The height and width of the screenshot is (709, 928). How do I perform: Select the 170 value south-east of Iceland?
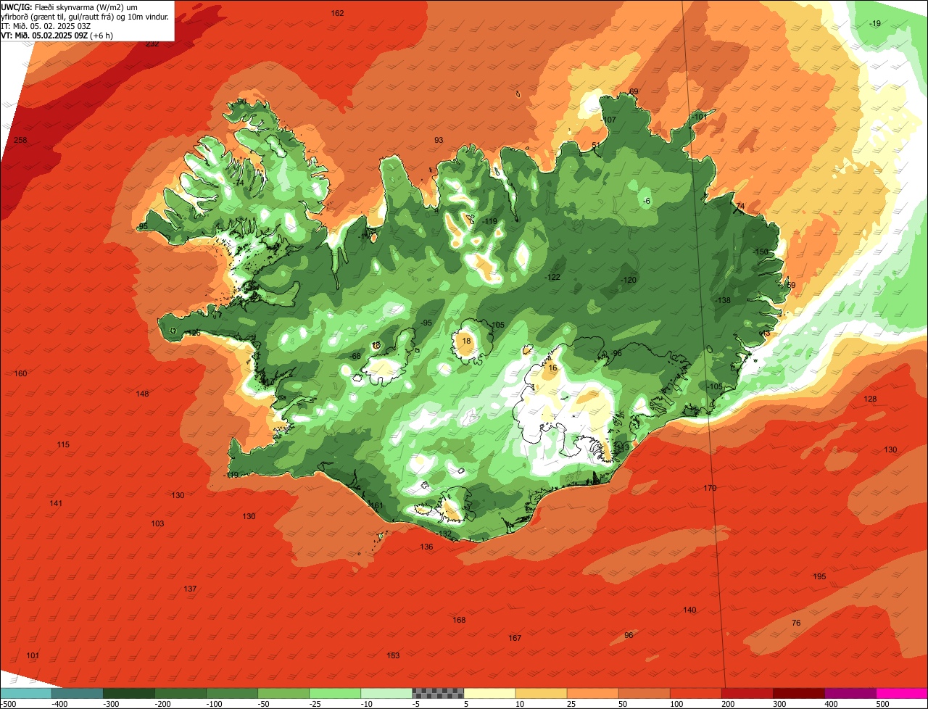click(710, 488)
